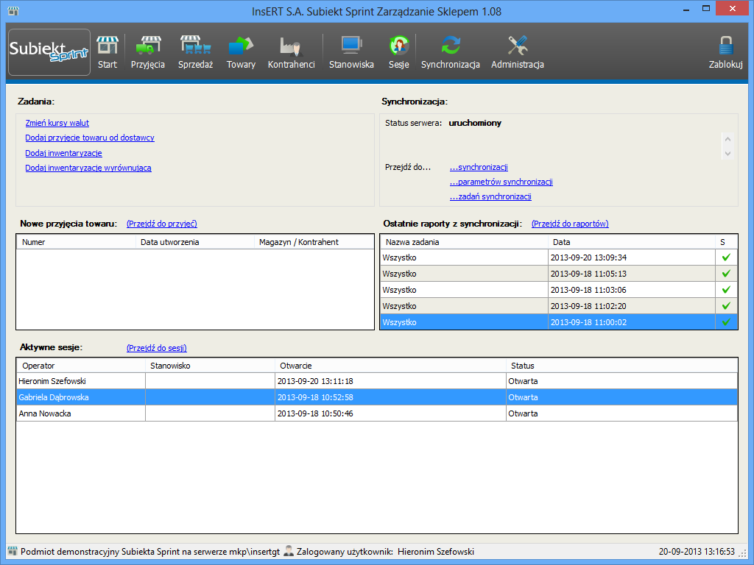
Task: Sort new receipts by Numer column
Action: pyautogui.click(x=77, y=242)
